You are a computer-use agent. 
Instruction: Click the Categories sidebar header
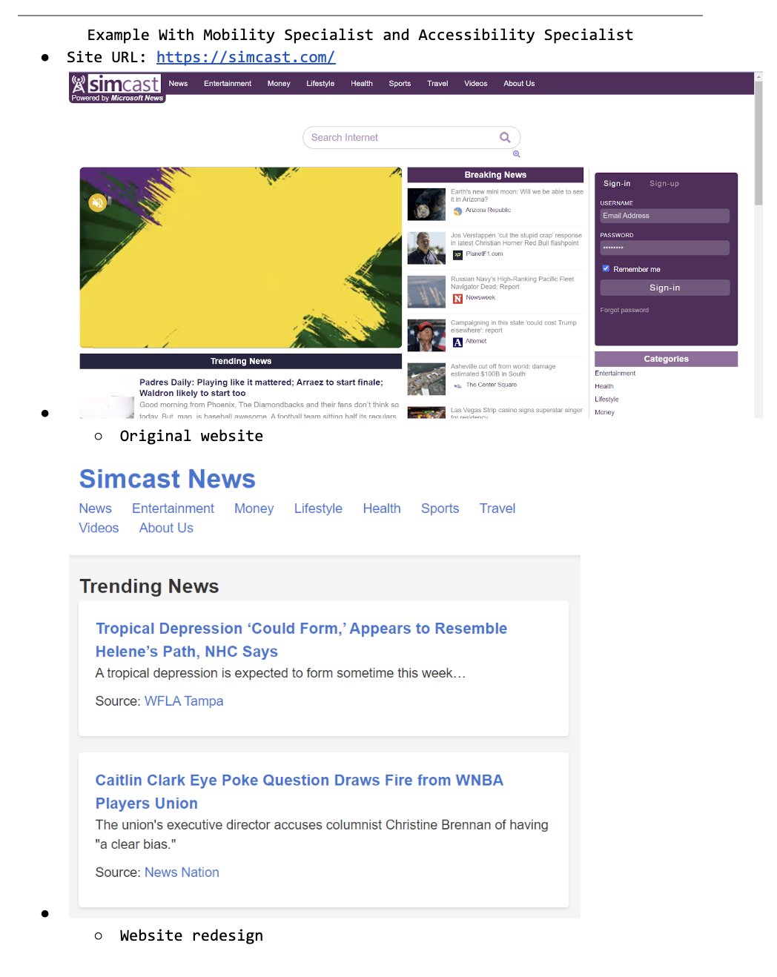point(666,359)
